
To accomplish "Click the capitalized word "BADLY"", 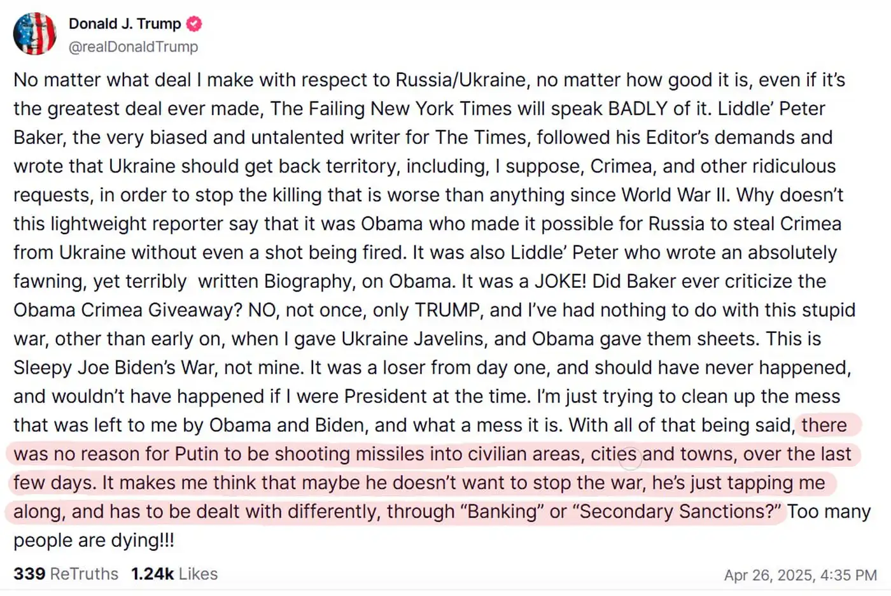I will [x=638, y=108].
